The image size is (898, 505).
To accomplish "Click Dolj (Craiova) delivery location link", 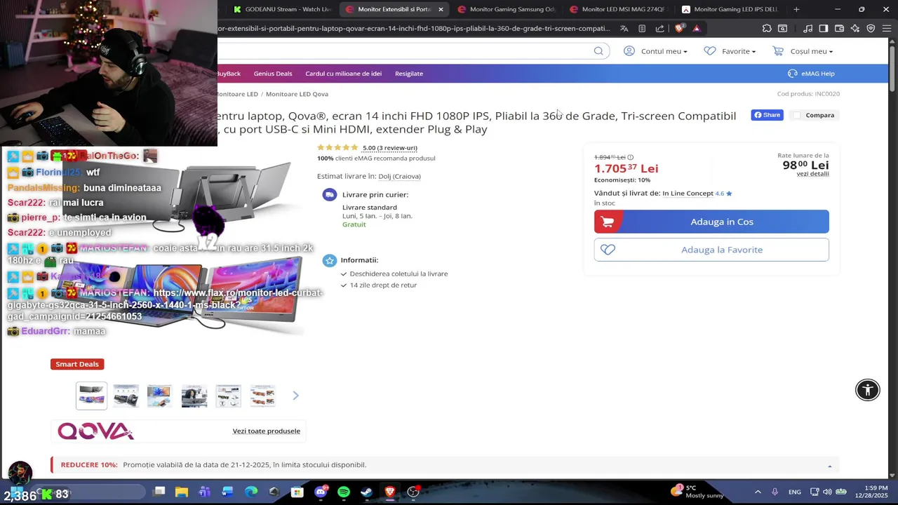I will pyautogui.click(x=399, y=177).
